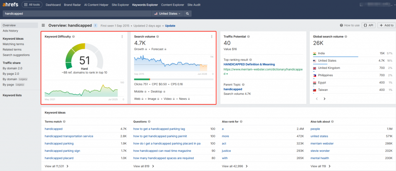This screenshot has width=396, height=171.
Task: Open Keywords Explorer tab
Action: (145, 5)
